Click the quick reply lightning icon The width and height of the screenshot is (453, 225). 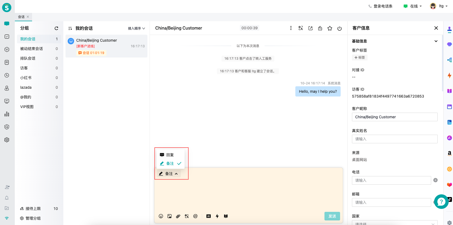point(217,216)
